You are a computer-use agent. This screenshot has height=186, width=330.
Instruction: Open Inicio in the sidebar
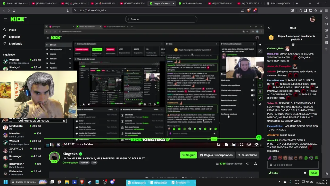tap(12, 30)
